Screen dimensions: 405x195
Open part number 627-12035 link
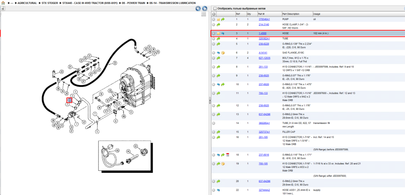tap(264, 58)
